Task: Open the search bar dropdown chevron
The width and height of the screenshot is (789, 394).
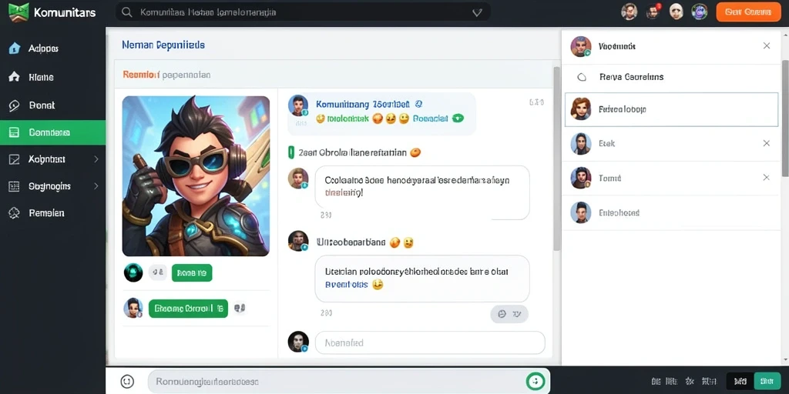Action: coord(477,12)
